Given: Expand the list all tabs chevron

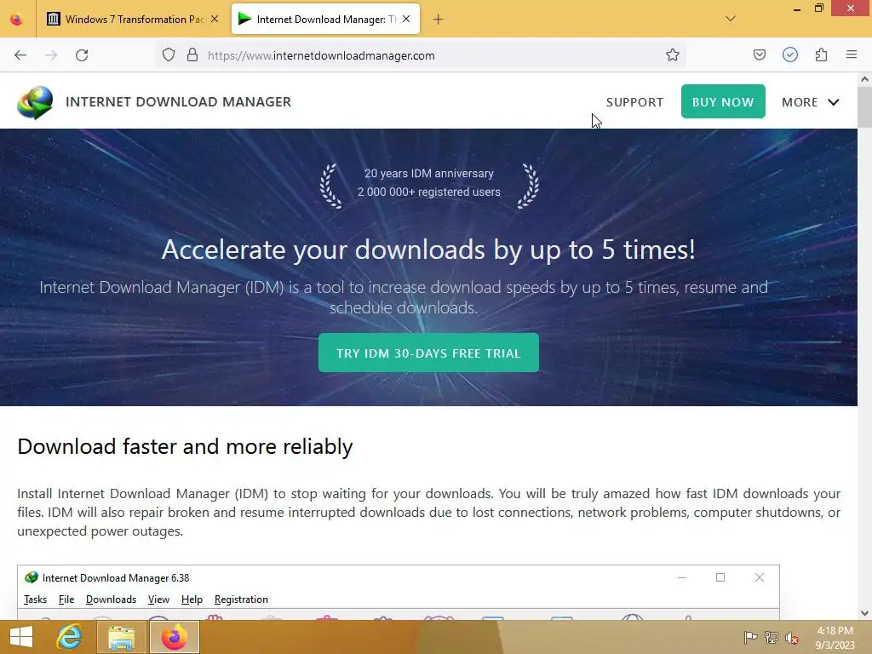Looking at the screenshot, I should 731,19.
